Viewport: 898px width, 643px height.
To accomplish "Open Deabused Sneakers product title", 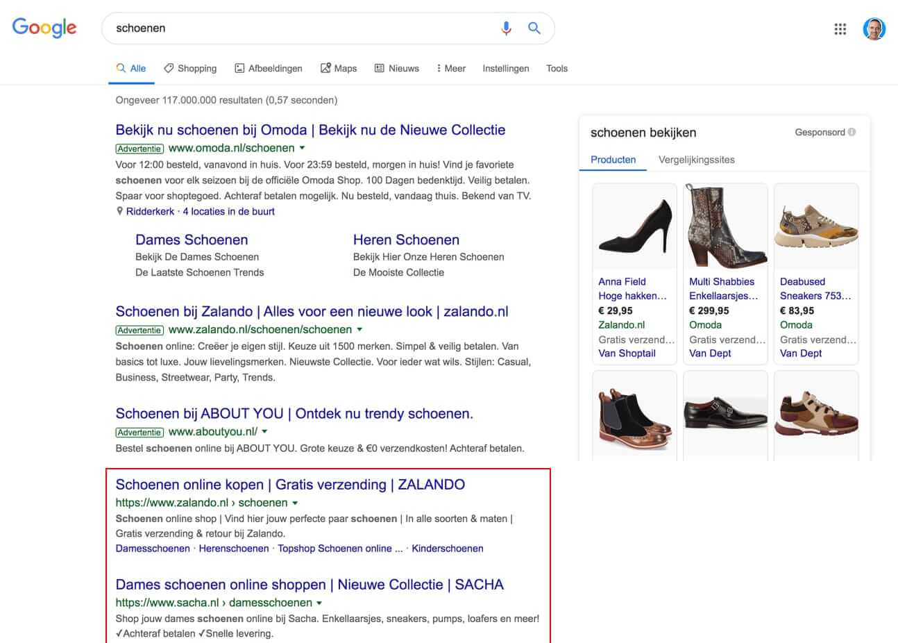I will coord(815,288).
